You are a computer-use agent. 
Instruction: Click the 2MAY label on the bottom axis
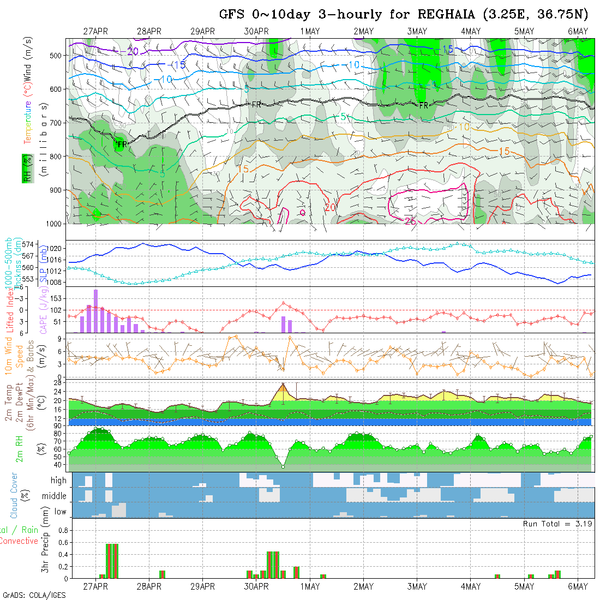[363, 586]
